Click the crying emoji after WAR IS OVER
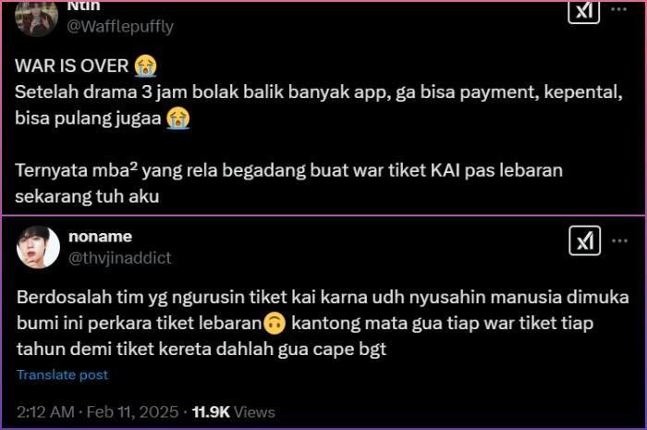 pos(146,66)
